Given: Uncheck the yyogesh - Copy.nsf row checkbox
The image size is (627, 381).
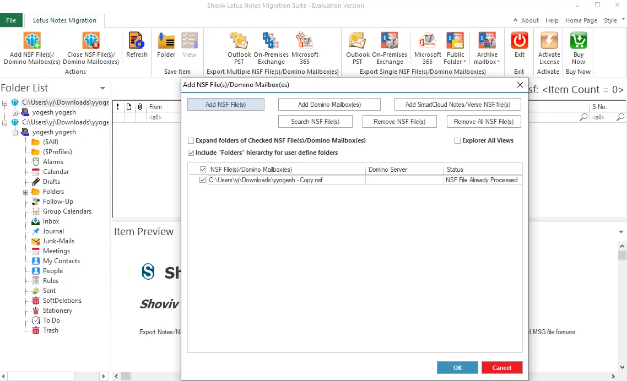Looking at the screenshot, I should 202,180.
